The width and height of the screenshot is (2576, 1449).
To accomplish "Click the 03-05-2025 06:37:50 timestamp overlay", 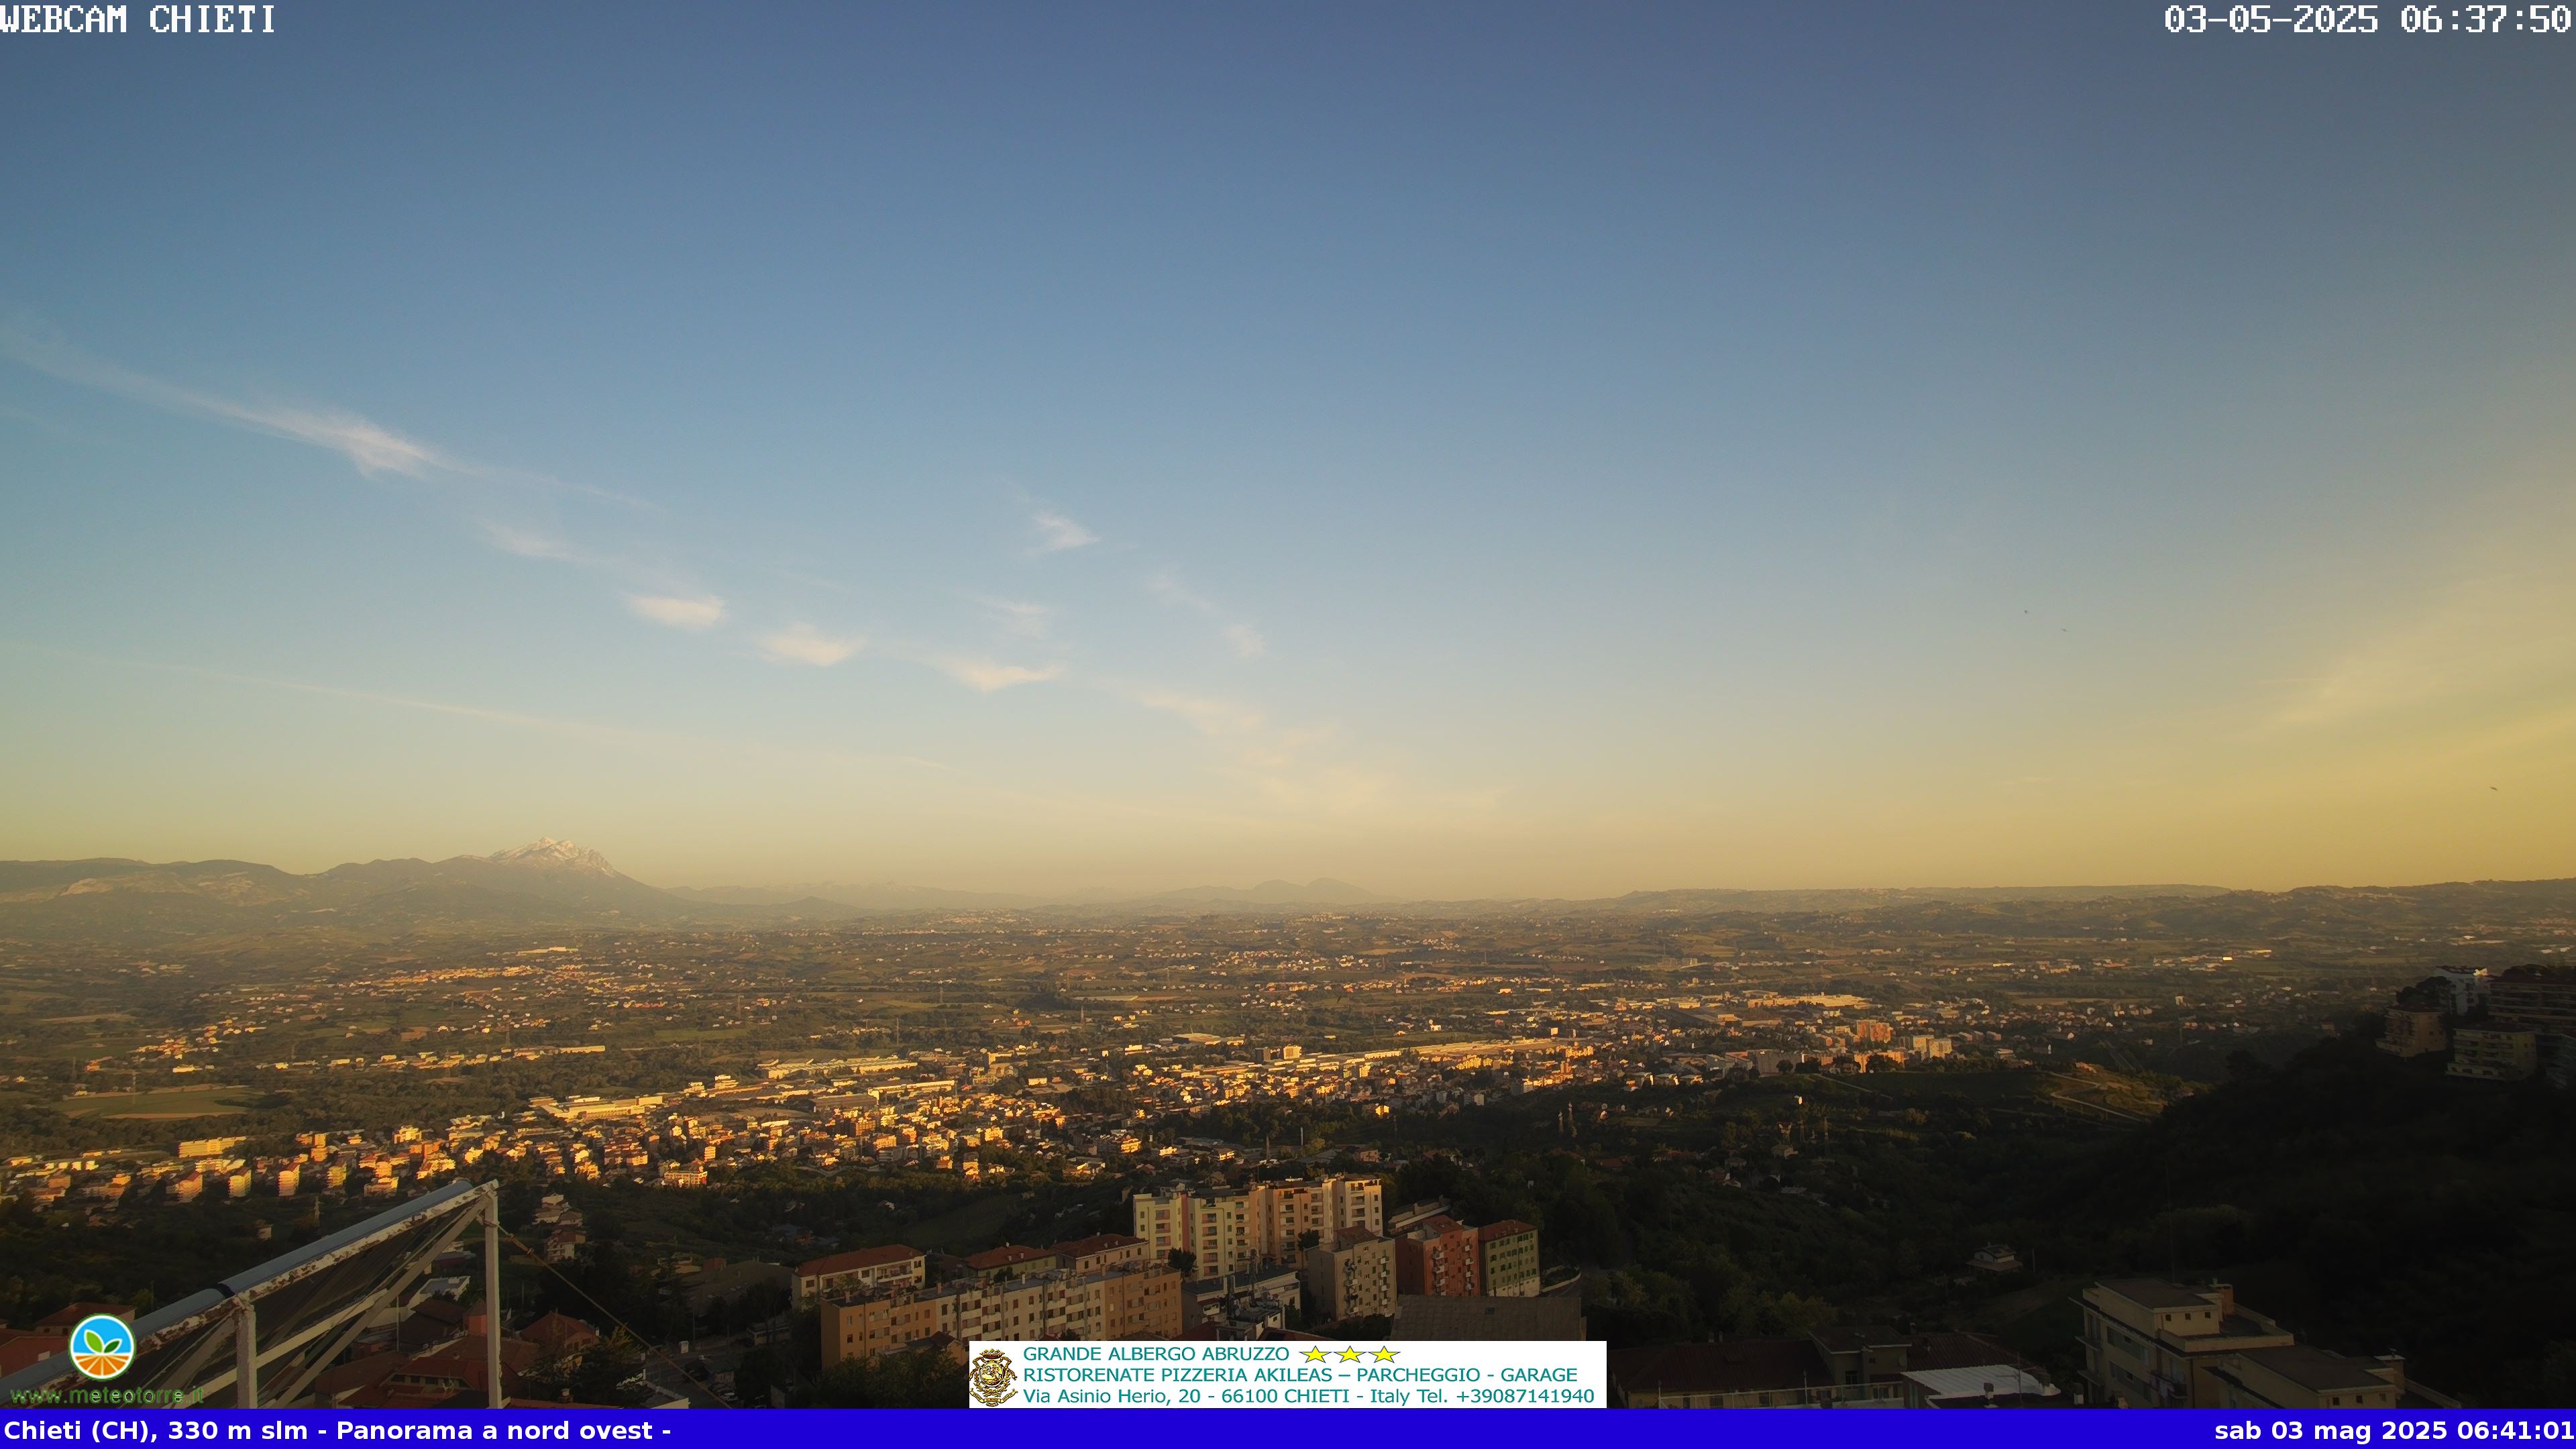I will click(x=2368, y=19).
